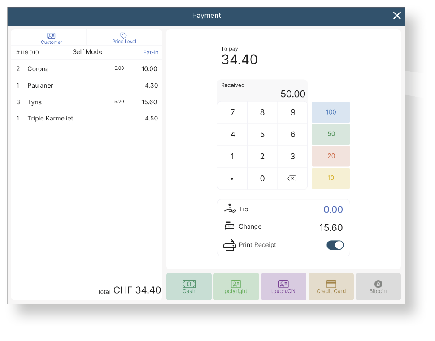Viewport: 435px width, 341px height.
Task: Edit the Tip amount 0.00
Action: [333, 209]
